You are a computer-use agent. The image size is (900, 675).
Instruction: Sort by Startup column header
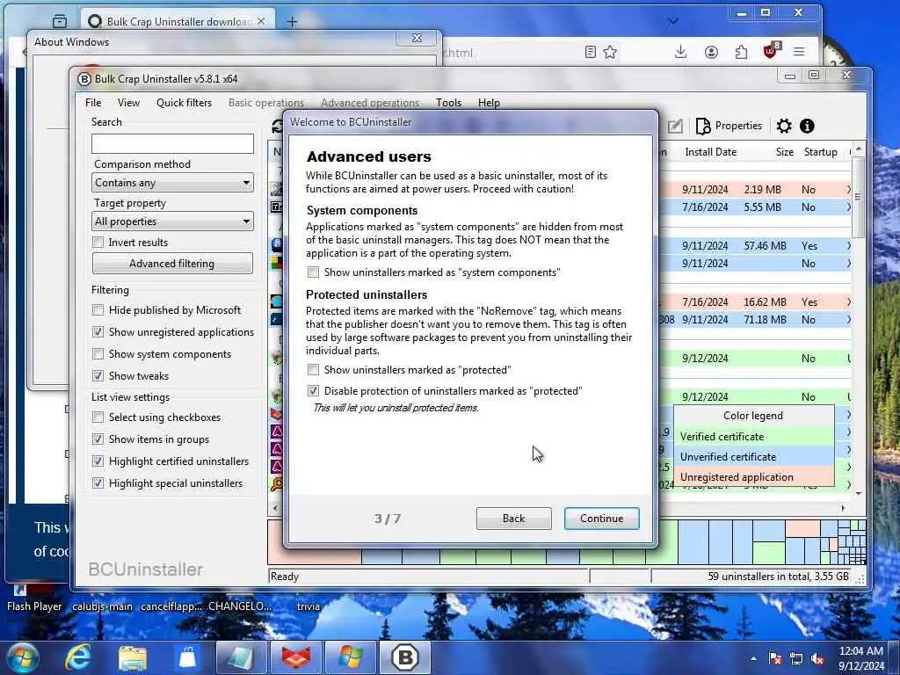pyautogui.click(x=821, y=152)
